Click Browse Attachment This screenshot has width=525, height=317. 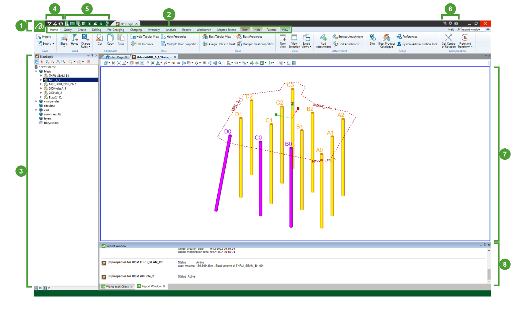coord(348,37)
